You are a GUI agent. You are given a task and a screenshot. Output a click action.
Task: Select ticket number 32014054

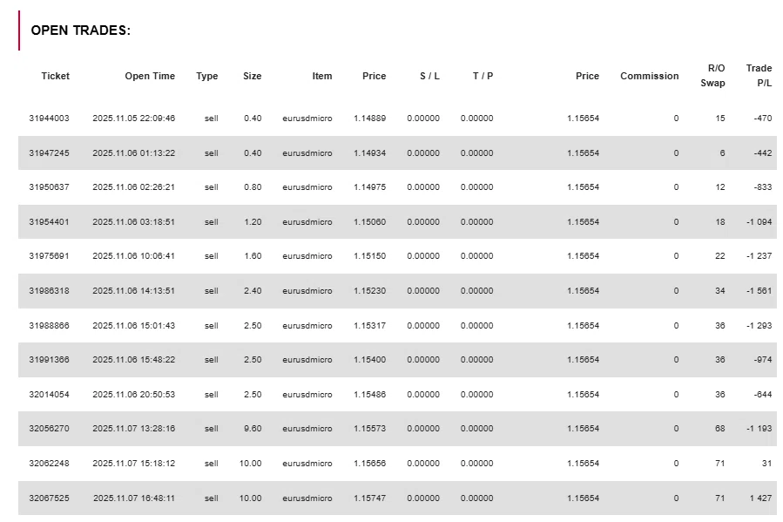(x=49, y=395)
